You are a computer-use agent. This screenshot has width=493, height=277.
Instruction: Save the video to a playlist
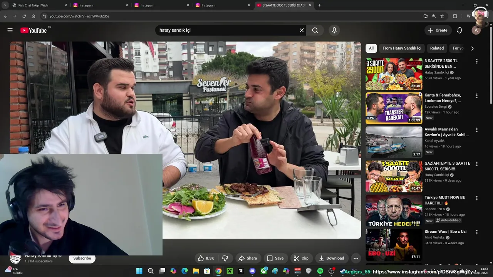coord(275,258)
